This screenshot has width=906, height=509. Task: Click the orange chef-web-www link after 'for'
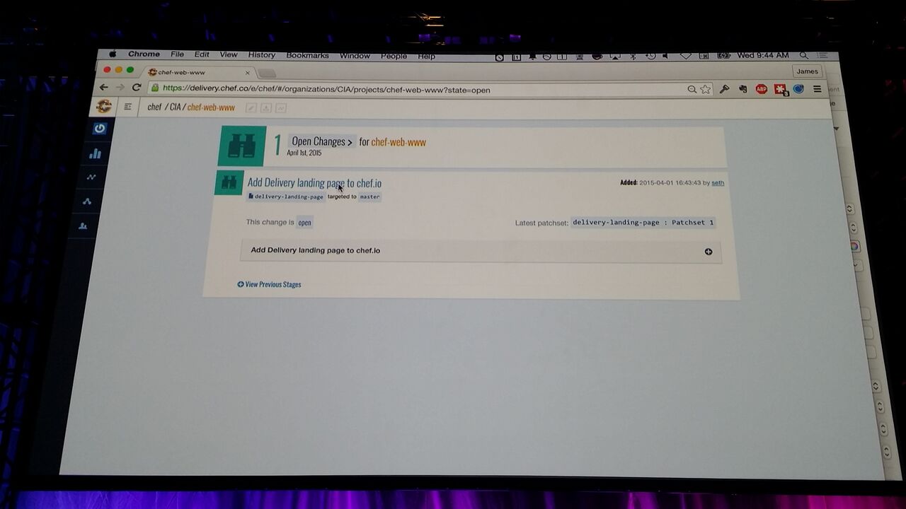click(x=398, y=142)
